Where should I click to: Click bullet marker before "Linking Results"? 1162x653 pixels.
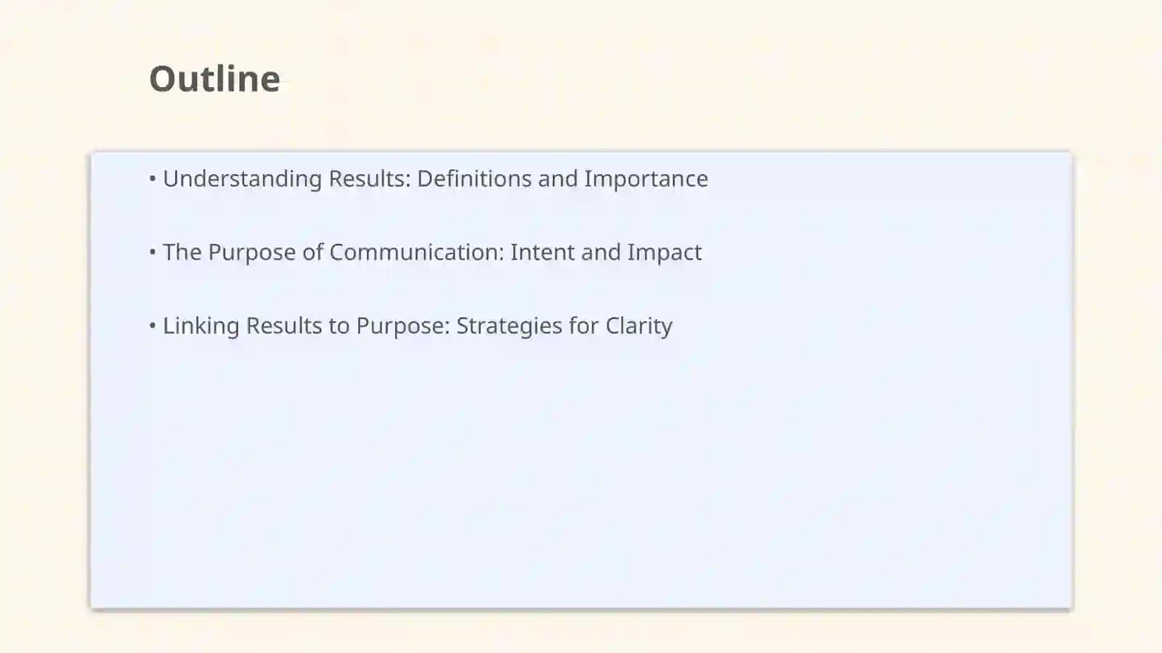click(x=153, y=325)
